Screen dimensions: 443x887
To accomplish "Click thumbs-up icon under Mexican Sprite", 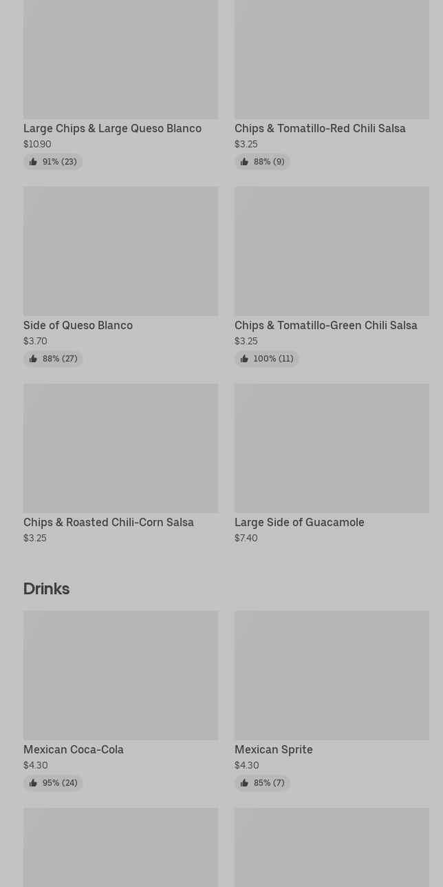I will coord(244,783).
